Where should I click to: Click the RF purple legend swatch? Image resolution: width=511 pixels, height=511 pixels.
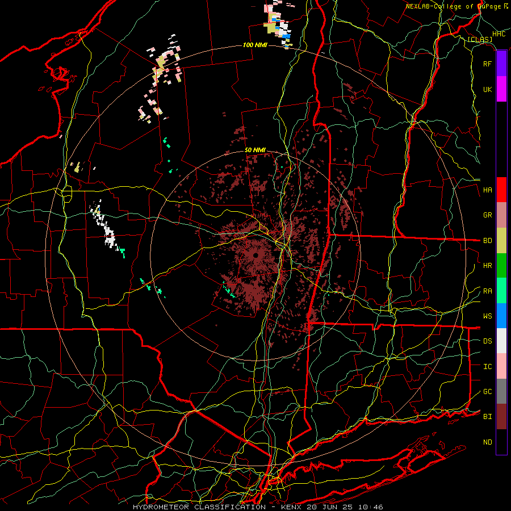501,64
